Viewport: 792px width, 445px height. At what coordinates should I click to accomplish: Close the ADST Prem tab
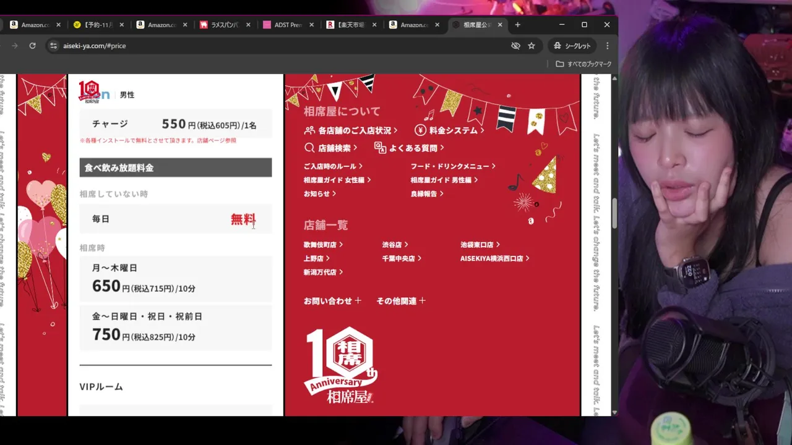point(311,25)
